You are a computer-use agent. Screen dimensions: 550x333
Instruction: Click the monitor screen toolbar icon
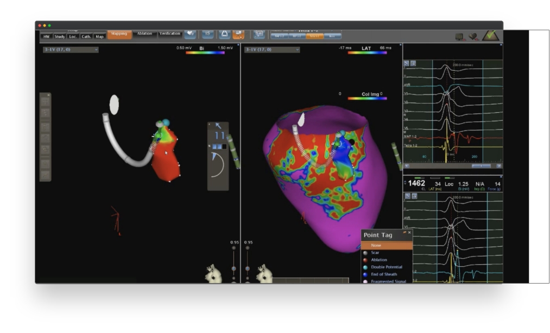coord(259,34)
